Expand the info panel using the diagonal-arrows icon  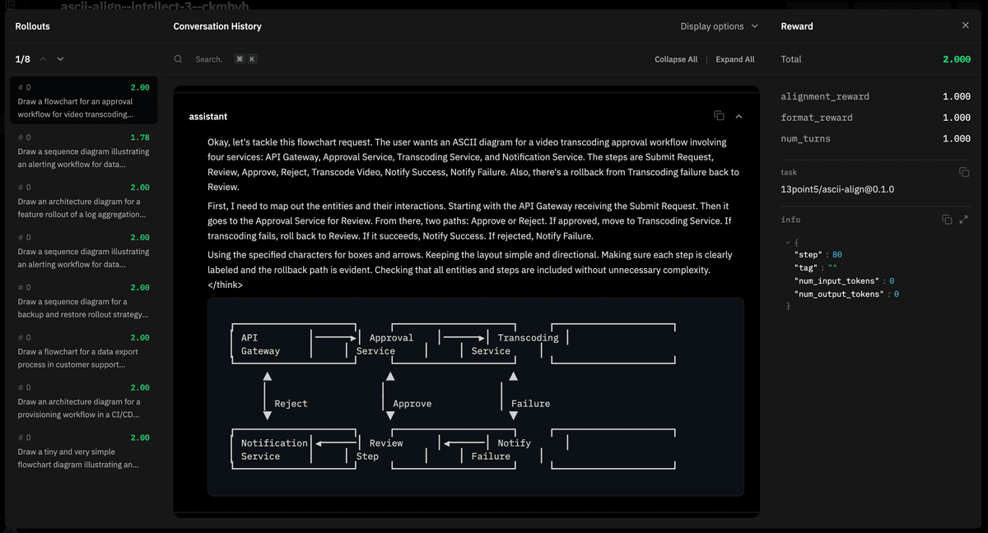(963, 219)
